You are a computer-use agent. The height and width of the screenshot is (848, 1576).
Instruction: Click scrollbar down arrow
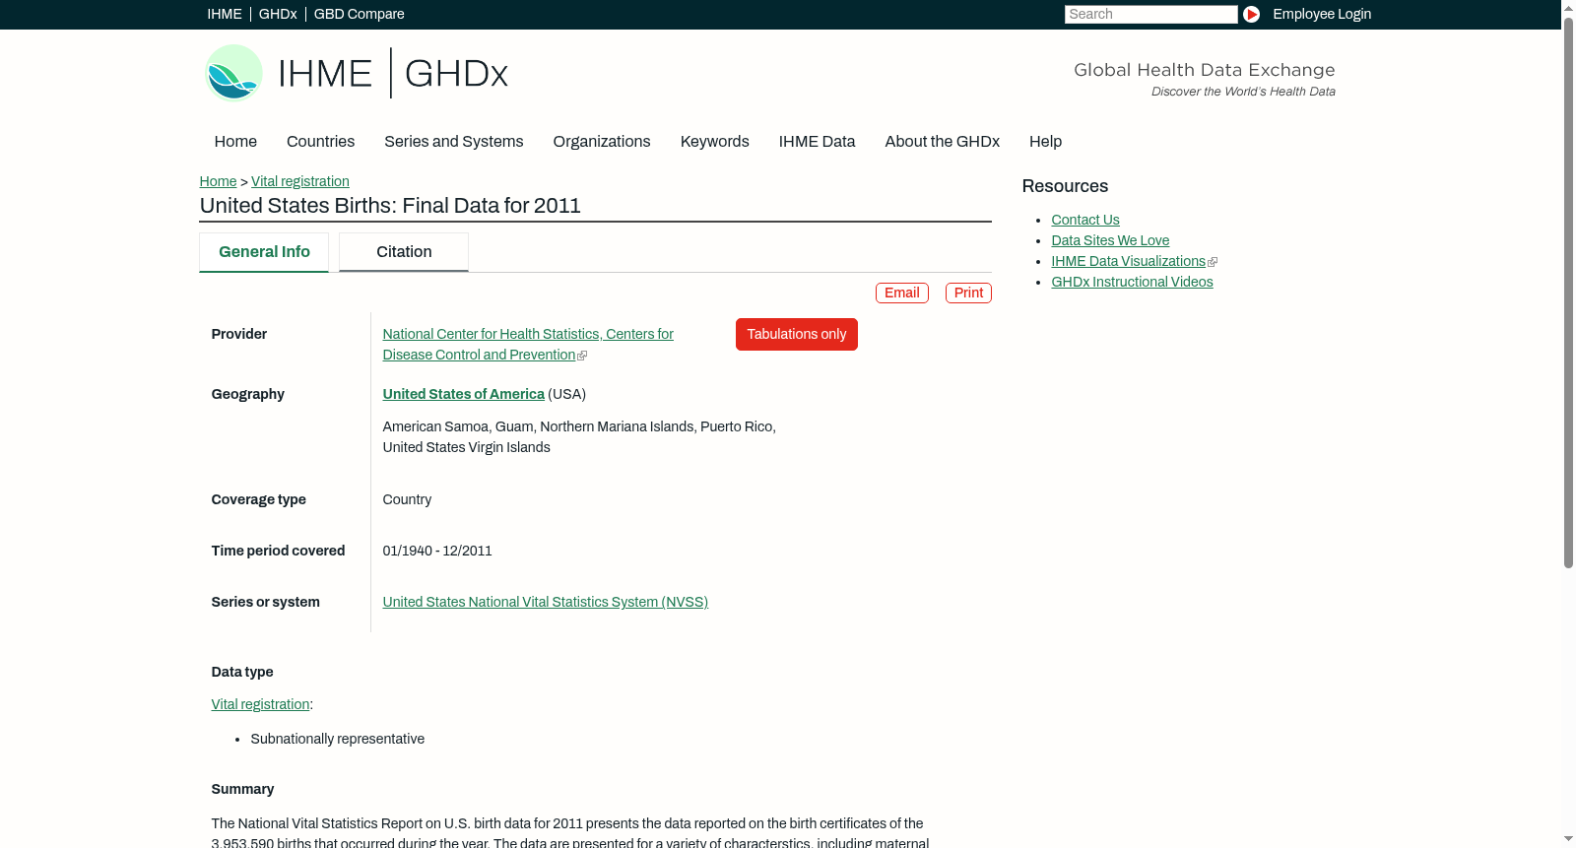1568,840
